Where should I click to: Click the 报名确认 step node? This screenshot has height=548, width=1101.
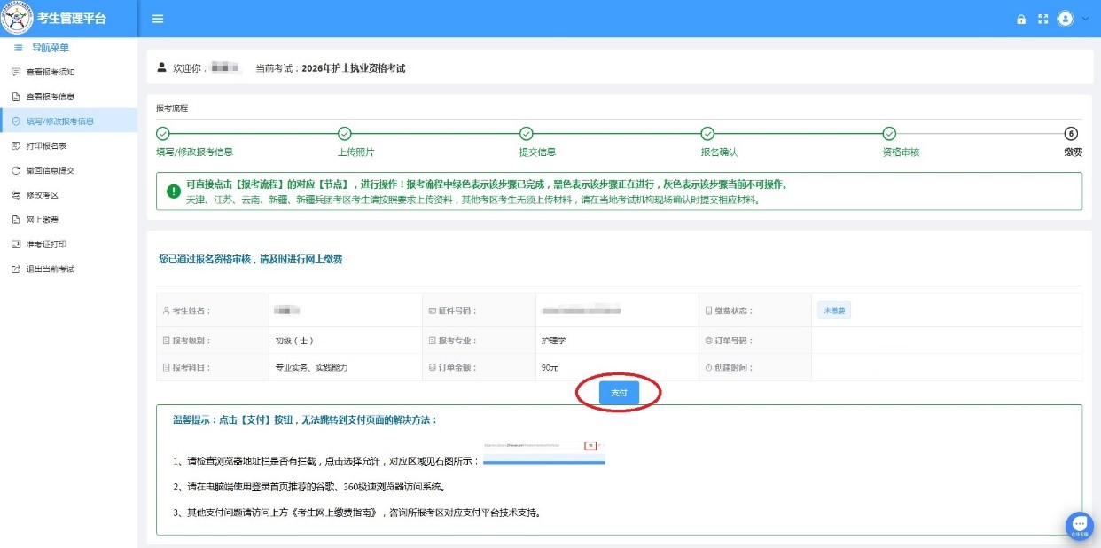[707, 134]
